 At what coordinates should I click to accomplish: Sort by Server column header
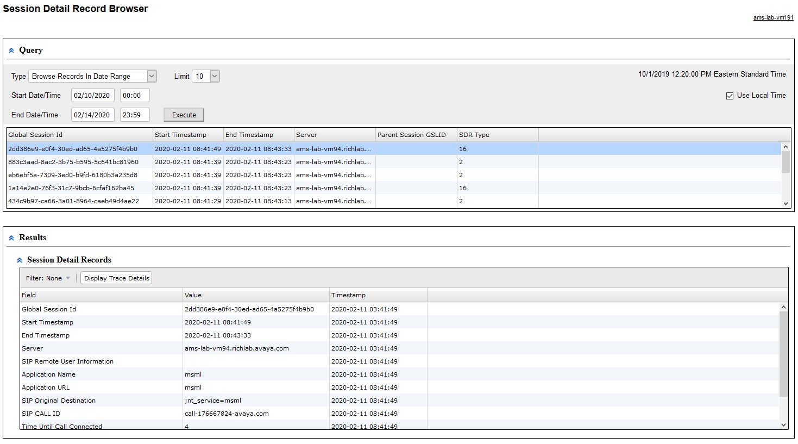pos(335,135)
